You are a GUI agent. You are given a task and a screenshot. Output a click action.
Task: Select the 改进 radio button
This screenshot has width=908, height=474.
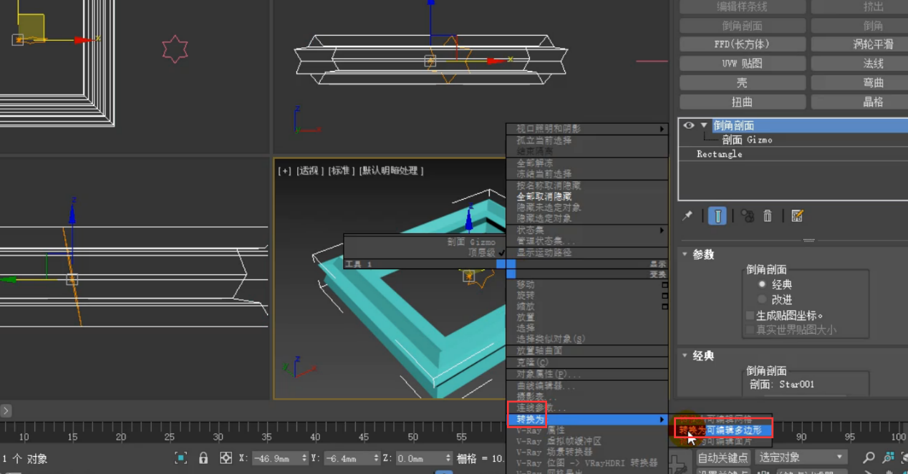click(762, 299)
